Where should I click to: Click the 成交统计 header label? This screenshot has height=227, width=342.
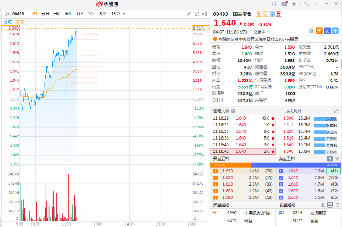pos(293,111)
